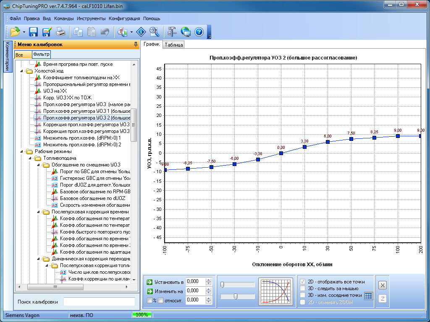Click the green arrow next to "Установить в"
Screen dimensions: 430x322
(149, 282)
